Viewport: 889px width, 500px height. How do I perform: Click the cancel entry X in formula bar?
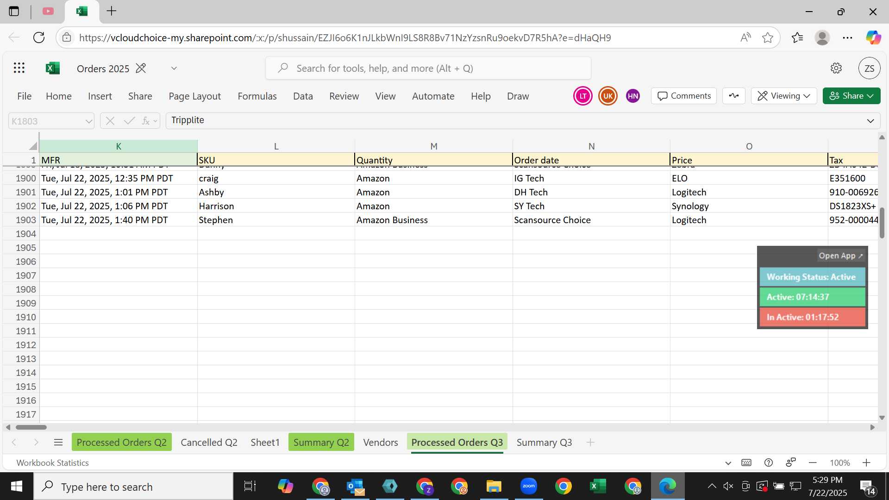(110, 121)
